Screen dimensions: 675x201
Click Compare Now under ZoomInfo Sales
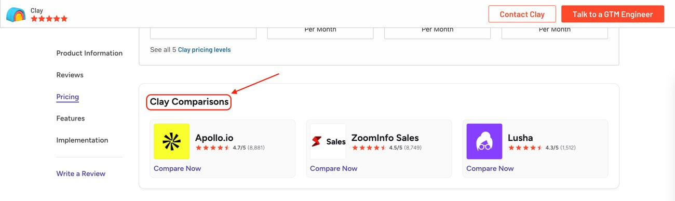[334, 168]
